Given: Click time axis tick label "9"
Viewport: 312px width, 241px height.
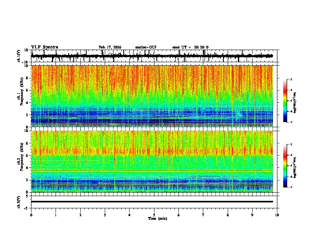Looking at the screenshot, I should (252, 215).
